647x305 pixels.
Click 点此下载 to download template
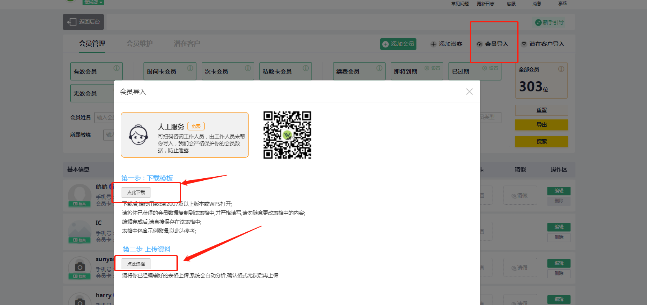[136, 193]
